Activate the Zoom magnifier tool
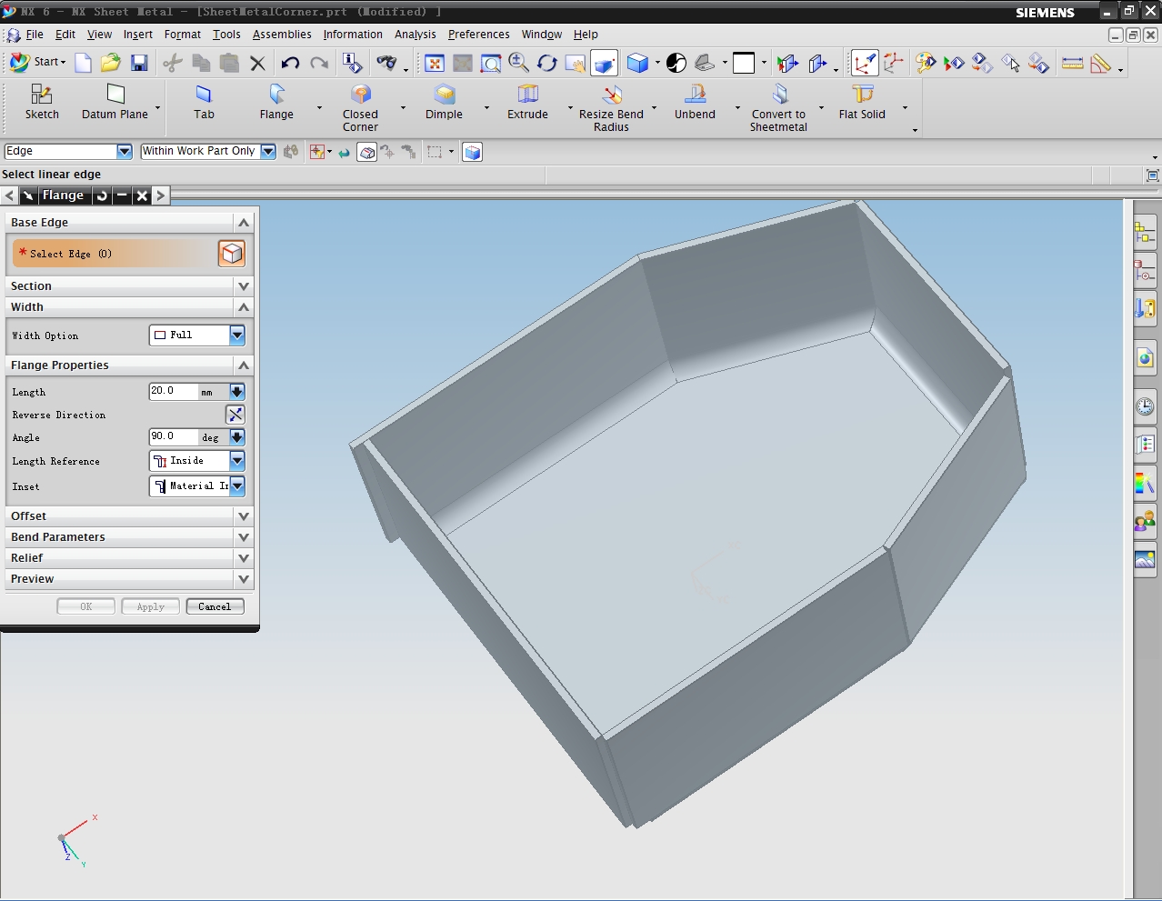 519,63
